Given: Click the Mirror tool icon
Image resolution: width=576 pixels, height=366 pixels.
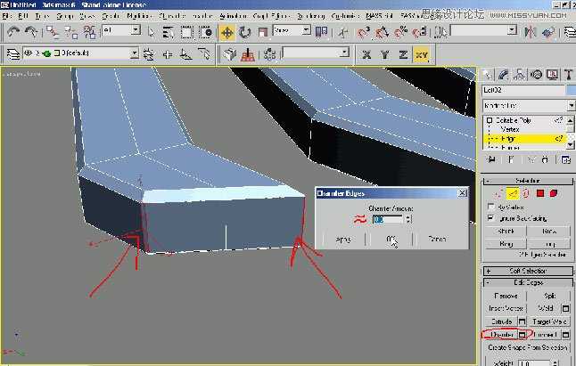Looking at the screenshot, I should (x=530, y=32).
